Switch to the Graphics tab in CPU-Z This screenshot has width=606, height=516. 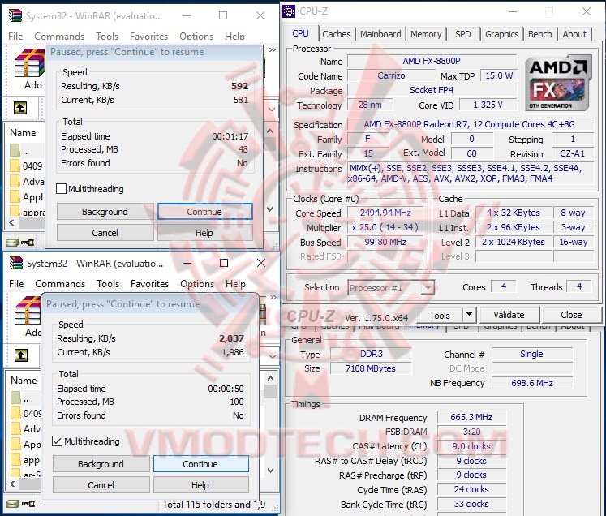coord(501,34)
